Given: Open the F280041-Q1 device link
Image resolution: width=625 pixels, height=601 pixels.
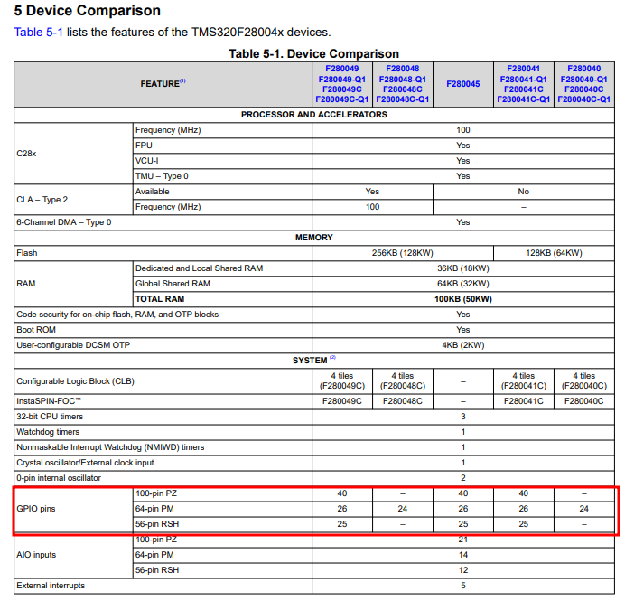Looking at the screenshot, I should click(x=523, y=79).
